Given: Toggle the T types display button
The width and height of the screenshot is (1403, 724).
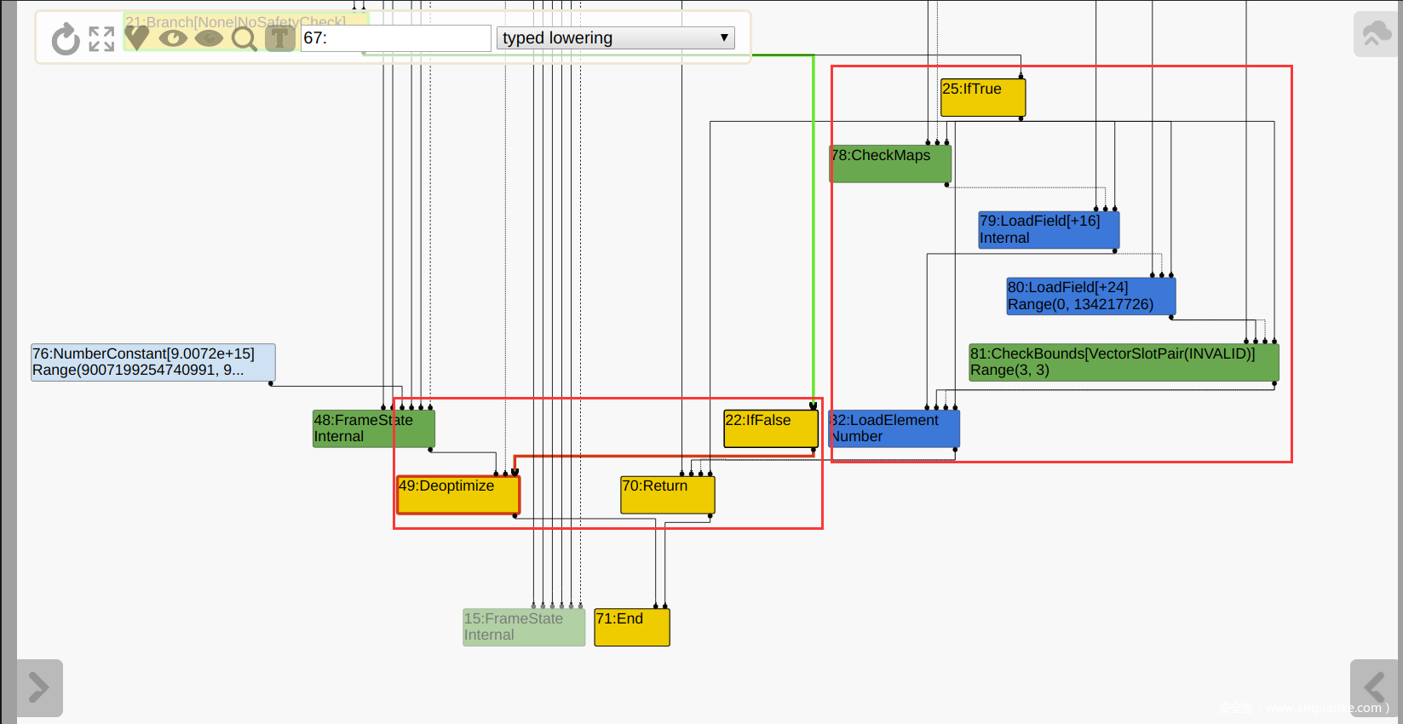Looking at the screenshot, I should pos(279,38).
